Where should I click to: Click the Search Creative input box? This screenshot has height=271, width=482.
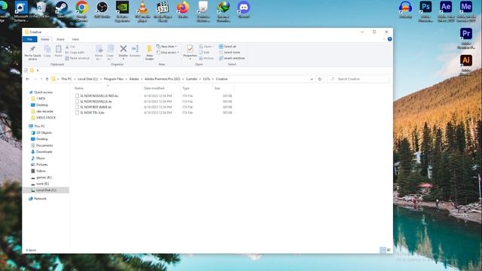pos(358,79)
